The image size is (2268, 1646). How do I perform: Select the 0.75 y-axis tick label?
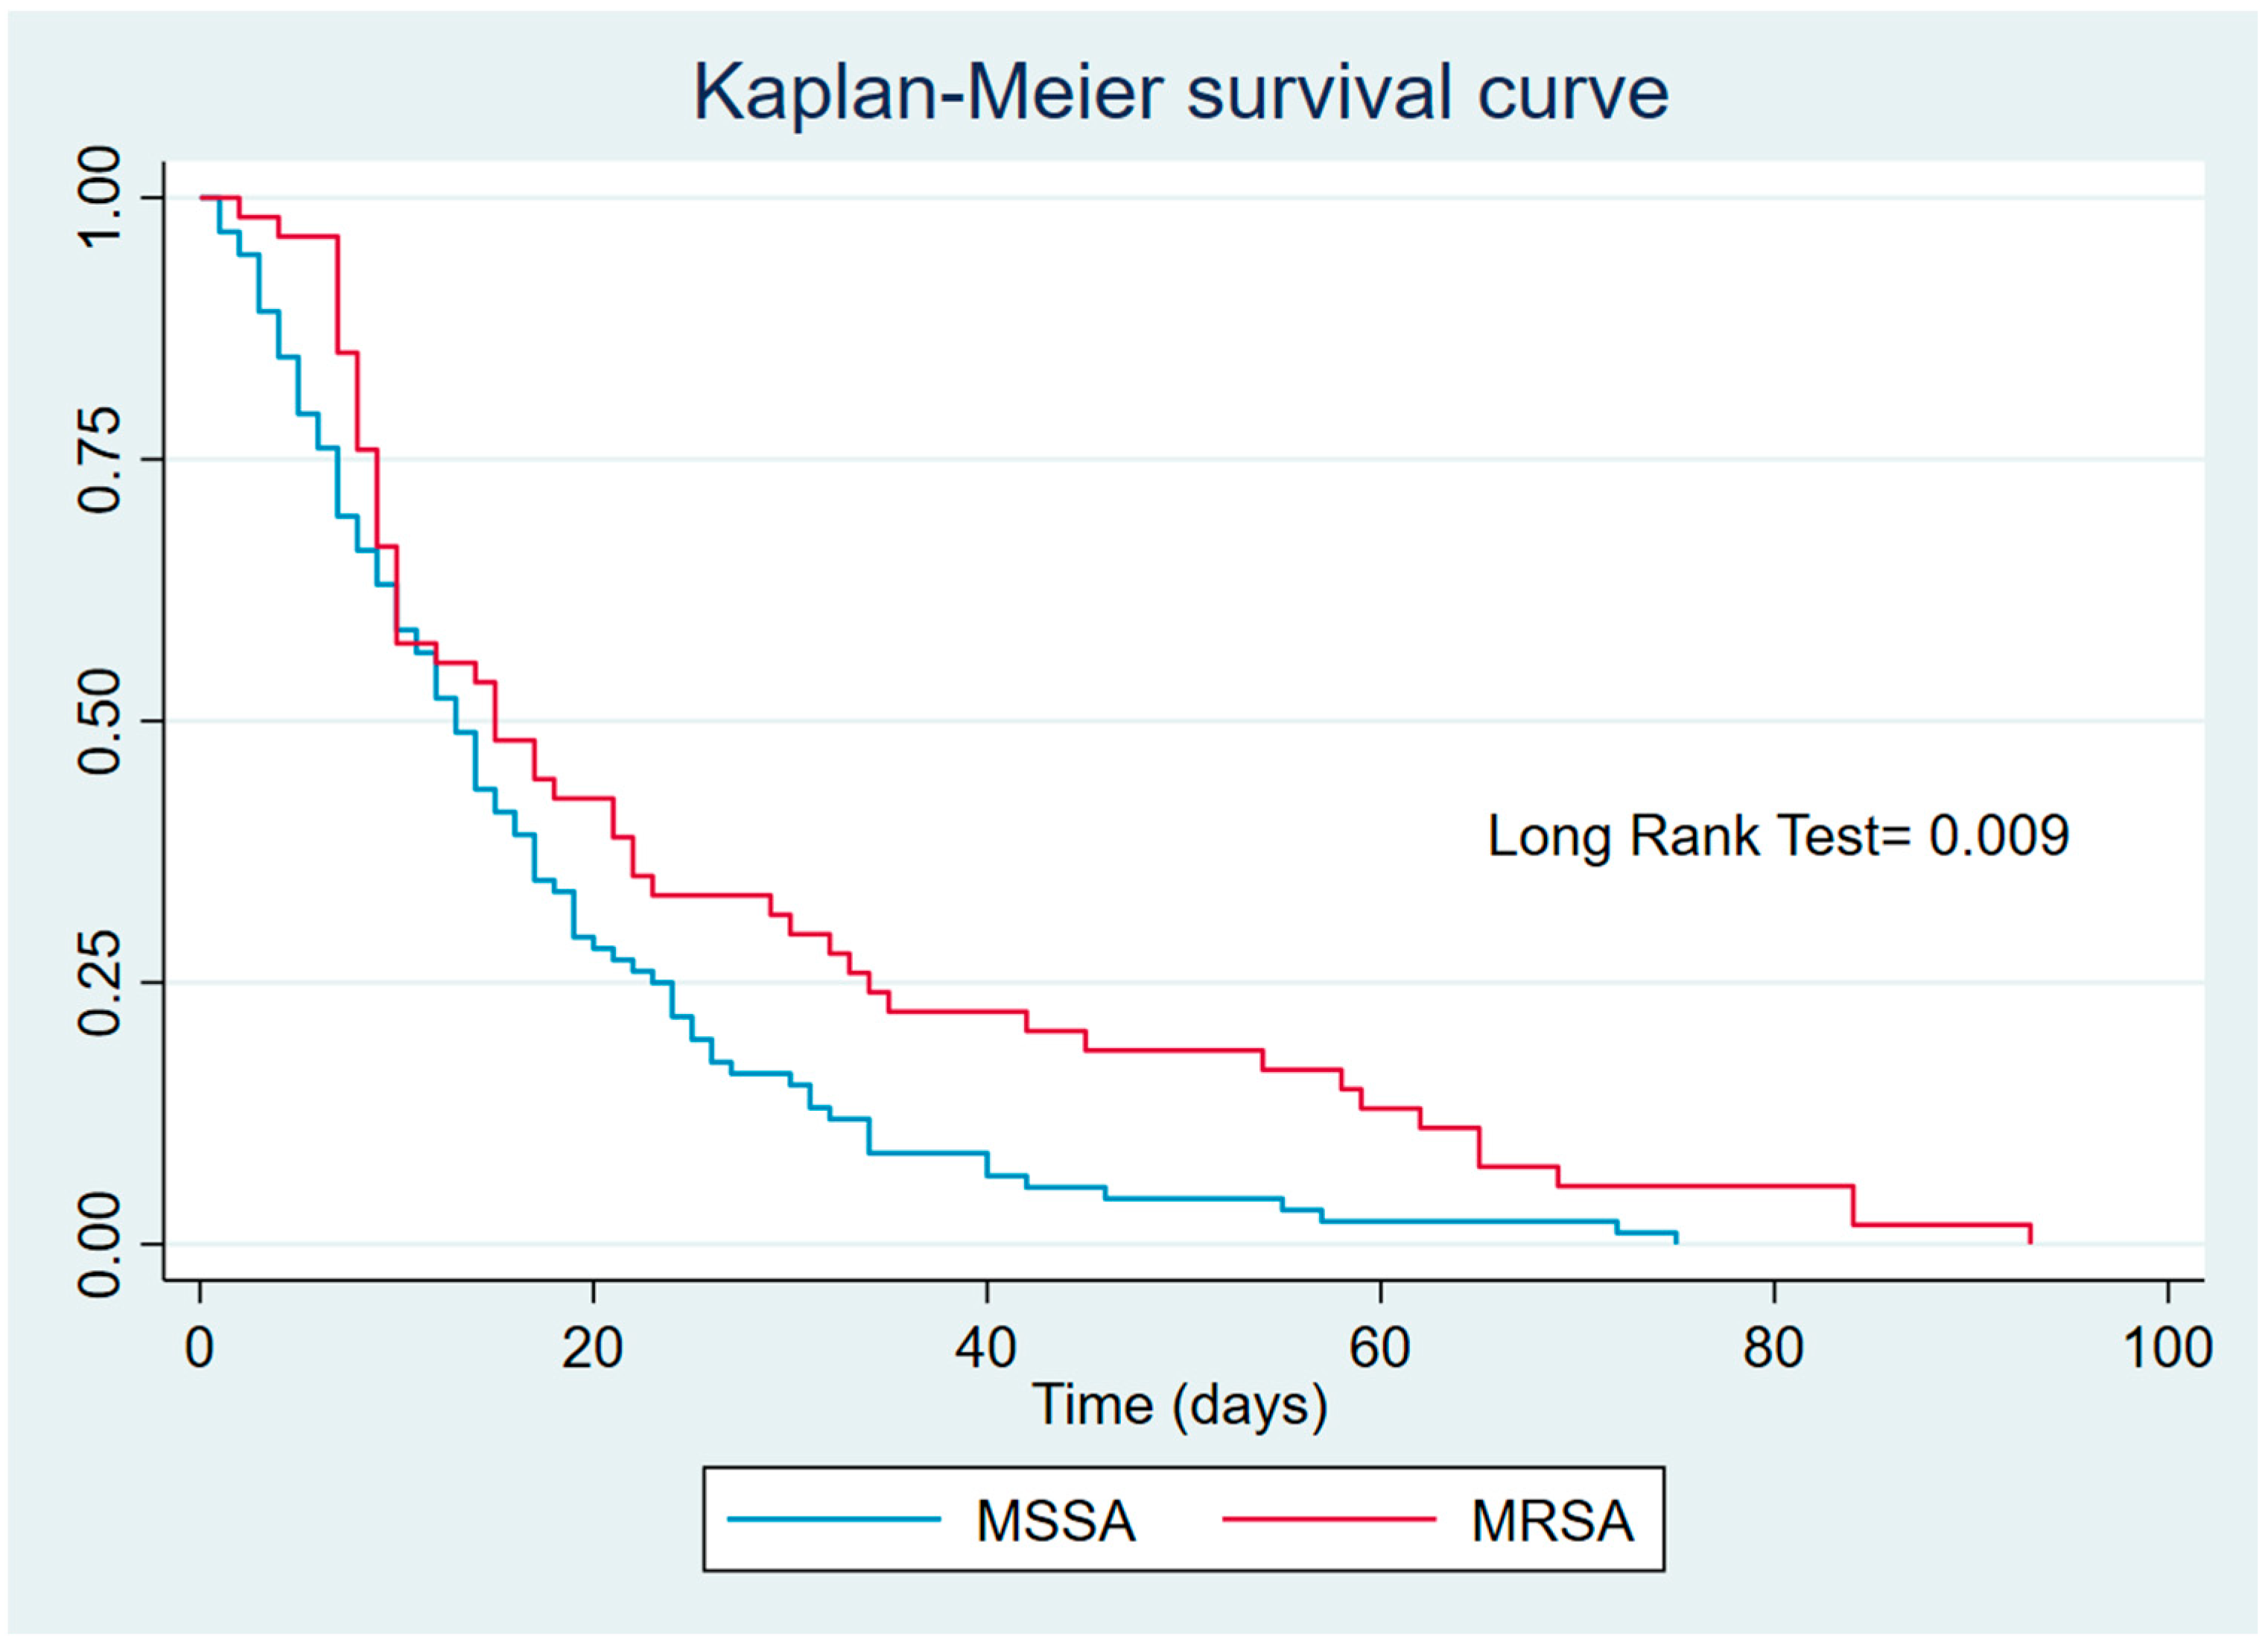[100, 460]
